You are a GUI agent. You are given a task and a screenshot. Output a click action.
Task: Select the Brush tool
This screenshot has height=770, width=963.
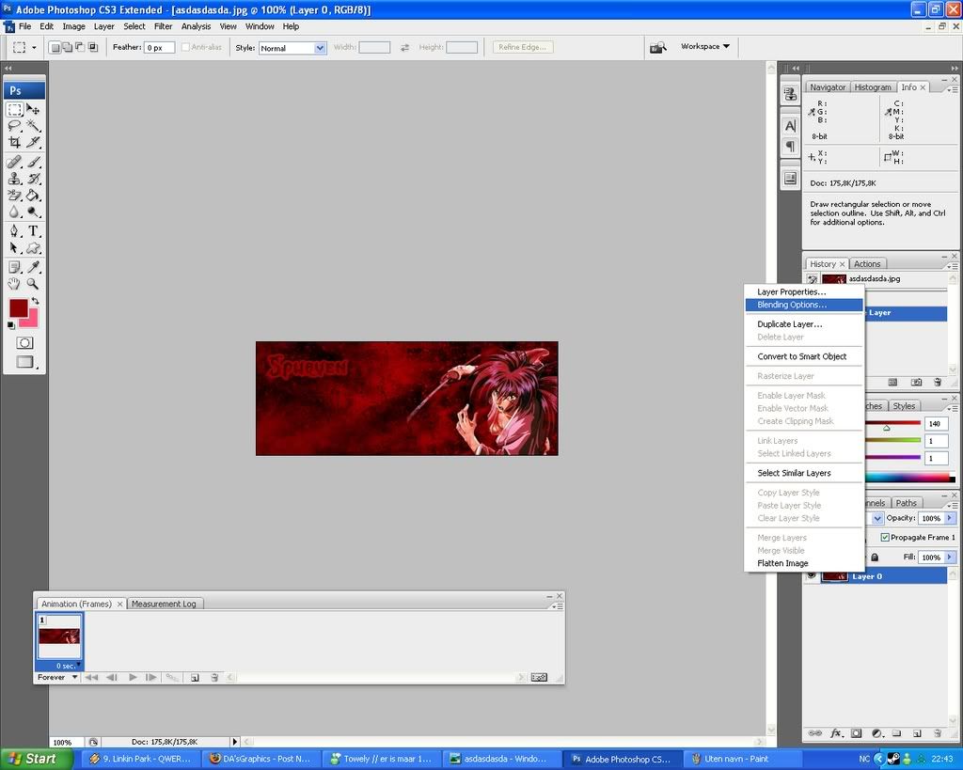tap(33, 162)
